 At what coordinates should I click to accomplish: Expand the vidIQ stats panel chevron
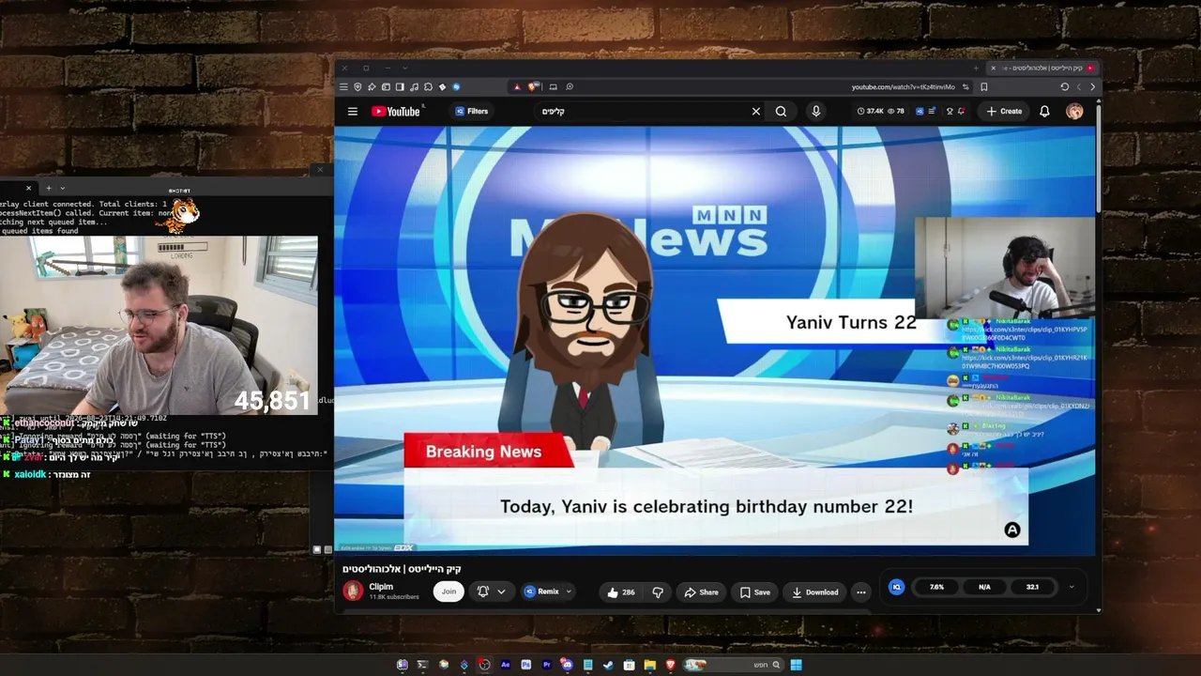[x=1071, y=588]
